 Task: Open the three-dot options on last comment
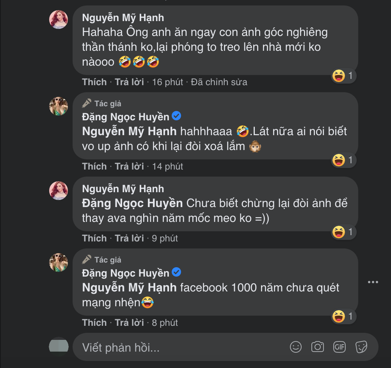373,282
